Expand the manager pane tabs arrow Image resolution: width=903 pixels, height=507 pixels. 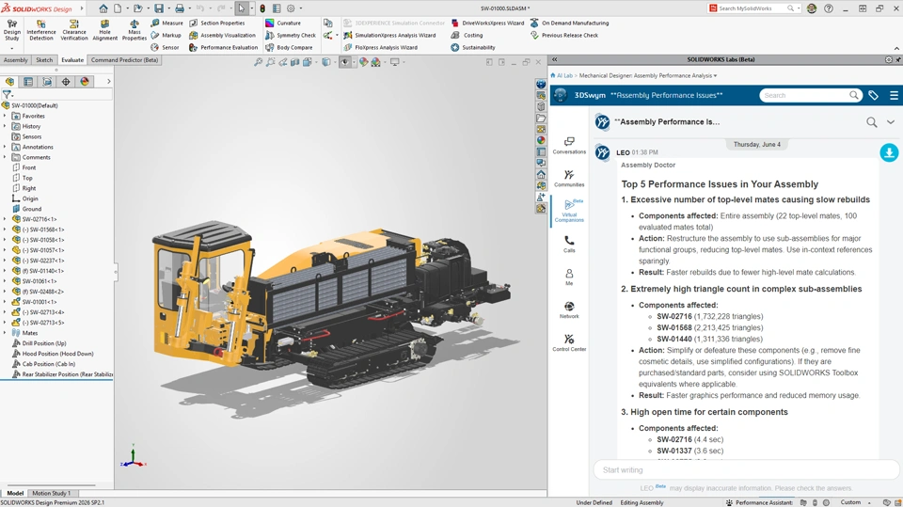click(108, 82)
